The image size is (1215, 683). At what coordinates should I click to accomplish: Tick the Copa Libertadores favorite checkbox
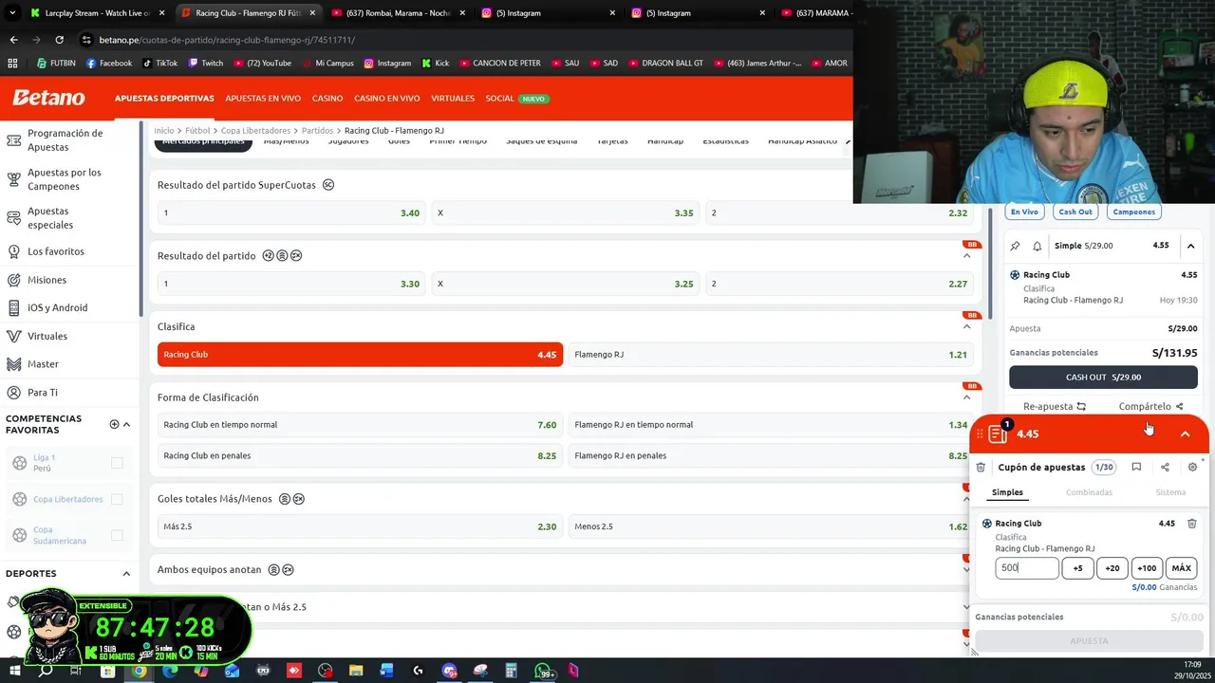[117, 499]
